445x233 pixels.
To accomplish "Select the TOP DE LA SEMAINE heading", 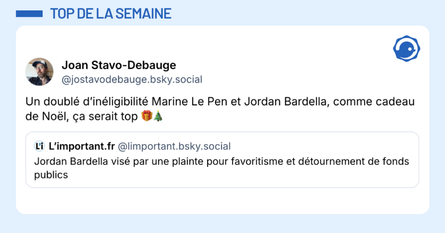I will point(111,14).
